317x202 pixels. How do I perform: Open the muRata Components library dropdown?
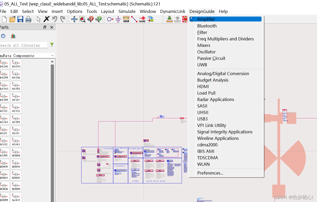27,55
